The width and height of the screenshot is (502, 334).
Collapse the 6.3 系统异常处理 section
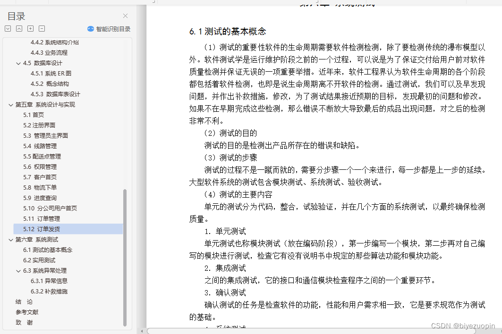18,271
